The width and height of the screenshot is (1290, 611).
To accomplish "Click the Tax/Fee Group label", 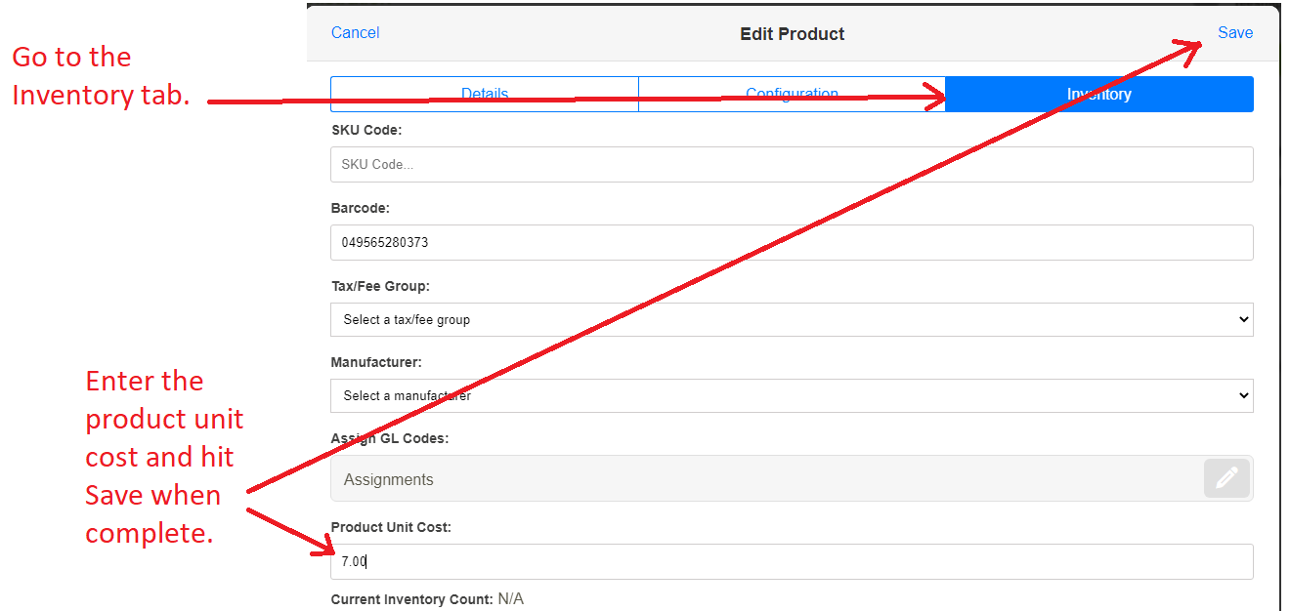I will point(380,286).
